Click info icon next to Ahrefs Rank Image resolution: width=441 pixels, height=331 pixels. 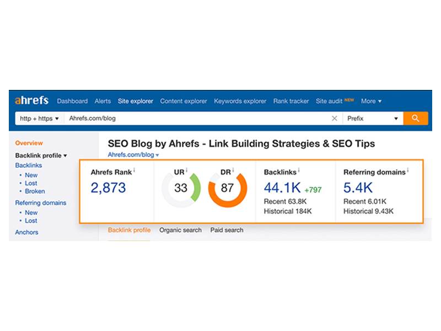pos(134,171)
